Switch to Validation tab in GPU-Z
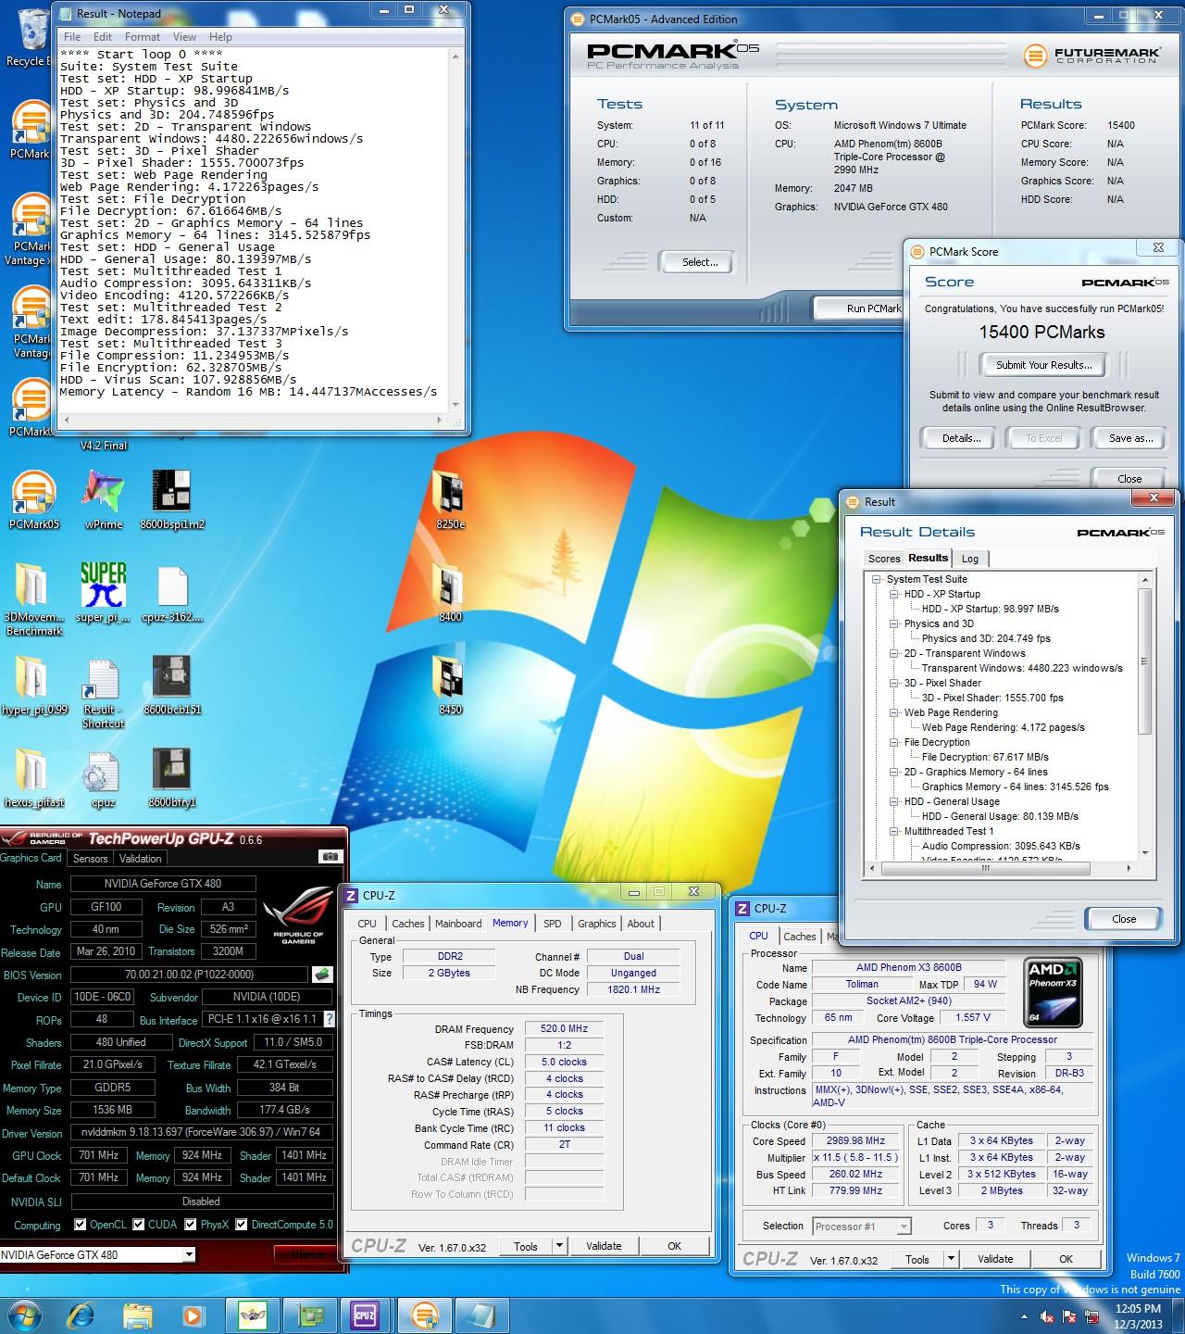 140,858
